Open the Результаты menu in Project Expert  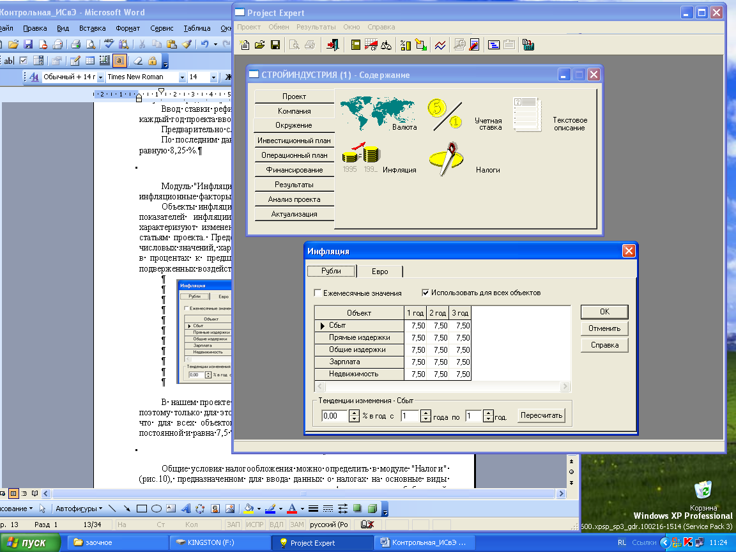pyautogui.click(x=316, y=27)
